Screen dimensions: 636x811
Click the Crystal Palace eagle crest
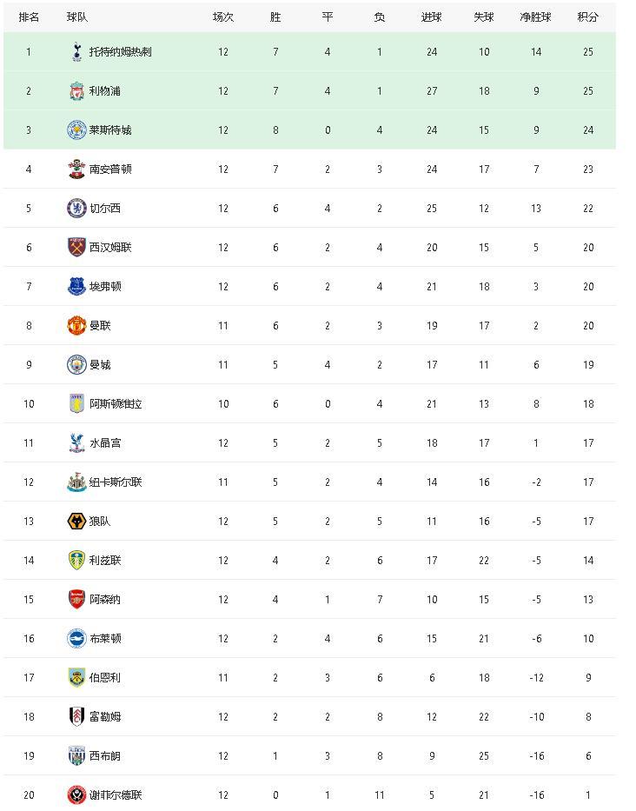[76, 442]
